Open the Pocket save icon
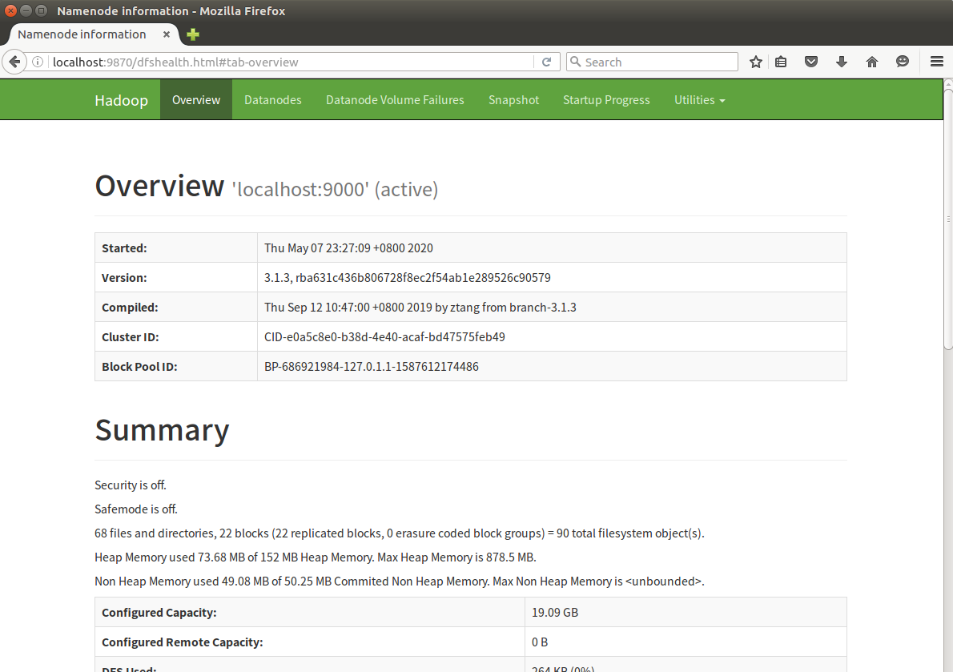 [x=810, y=61]
